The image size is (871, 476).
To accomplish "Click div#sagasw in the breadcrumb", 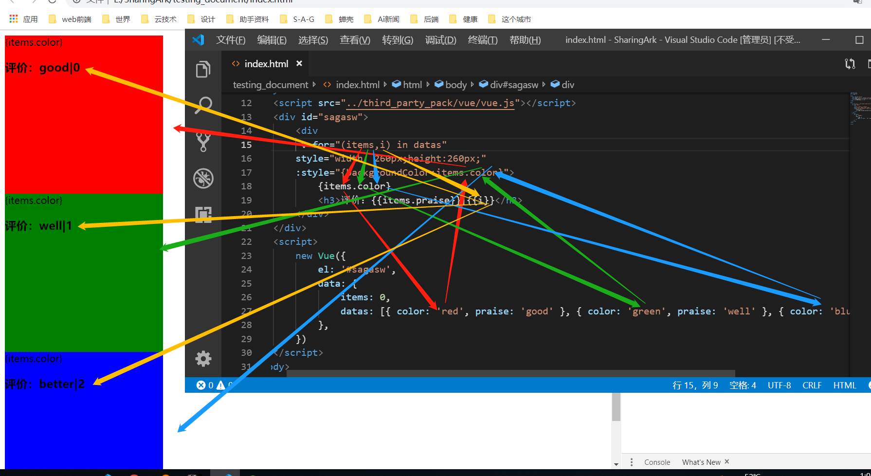I will [514, 85].
